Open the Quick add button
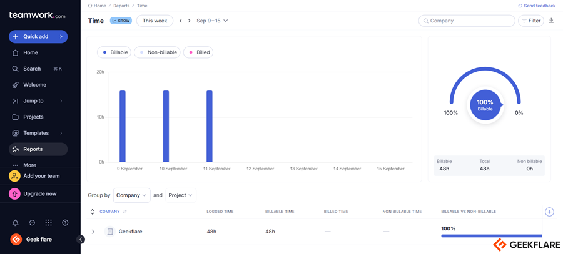The image size is (563, 254). (38, 37)
